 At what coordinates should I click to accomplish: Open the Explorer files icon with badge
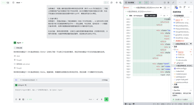pyautogui.click(x=176, y=7)
